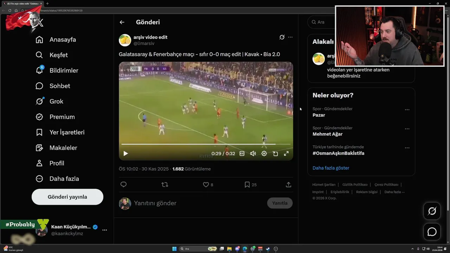Click Daha fazla göster under trends
Viewport: 450px width, 253px height.
tap(331, 168)
